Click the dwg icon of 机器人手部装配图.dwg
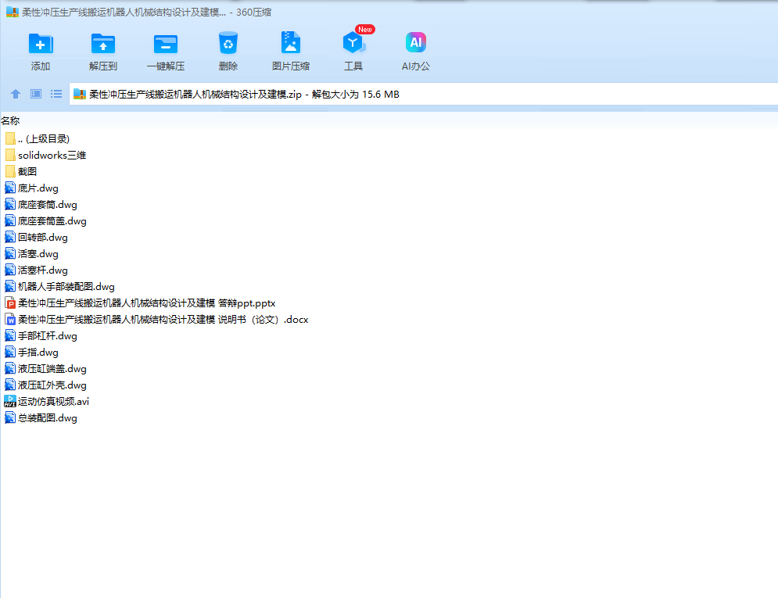Screen dimensions: 778x598 point(10,286)
